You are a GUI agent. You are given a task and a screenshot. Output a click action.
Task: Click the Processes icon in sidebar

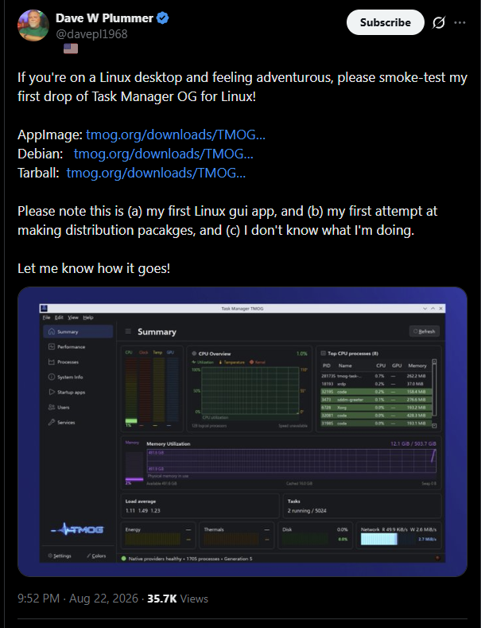51,362
